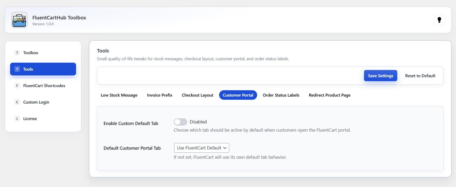Go to the Order Status Labels tab
Screen dimensions: 456x187
tap(281, 95)
